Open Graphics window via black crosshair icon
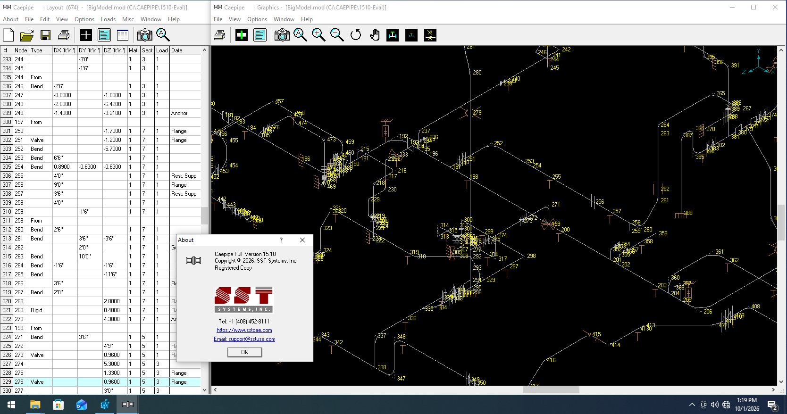 coord(86,35)
